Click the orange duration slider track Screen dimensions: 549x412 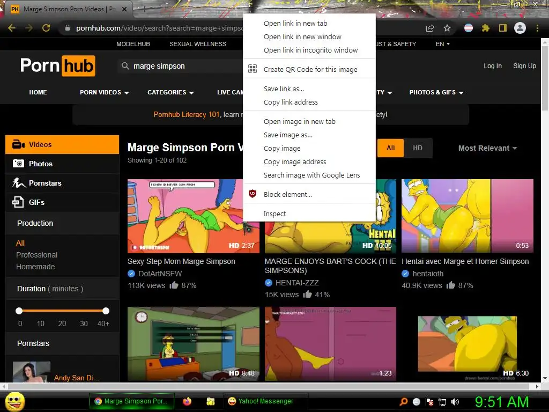pos(62,311)
